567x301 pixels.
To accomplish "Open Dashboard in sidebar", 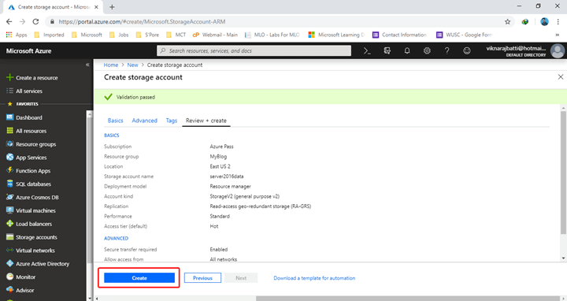I will point(24,117).
